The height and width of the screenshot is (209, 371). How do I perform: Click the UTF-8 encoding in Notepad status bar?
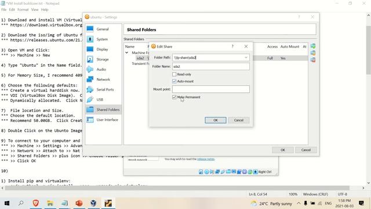point(343,194)
